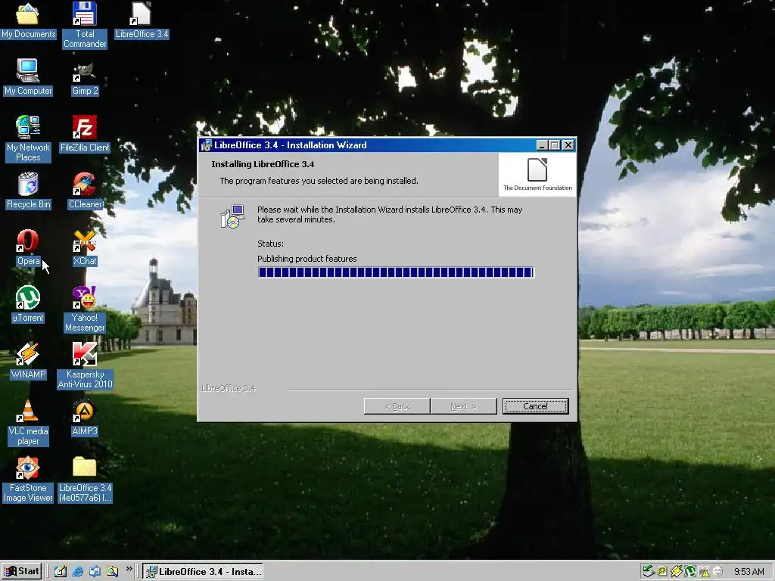Click the Kaspersky warning tray icon
This screenshot has width=775, height=581.
[704, 572]
